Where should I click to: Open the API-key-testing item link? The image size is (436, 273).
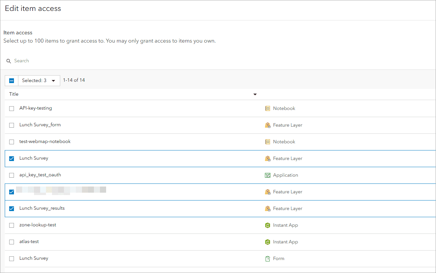35,108
